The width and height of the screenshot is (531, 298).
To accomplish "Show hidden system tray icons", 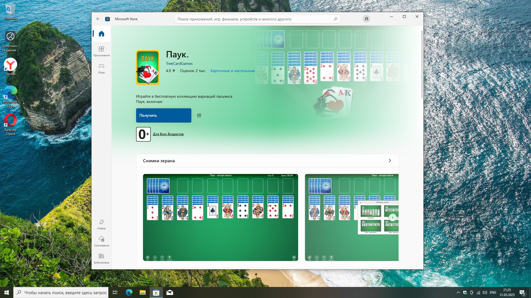I will [458, 292].
